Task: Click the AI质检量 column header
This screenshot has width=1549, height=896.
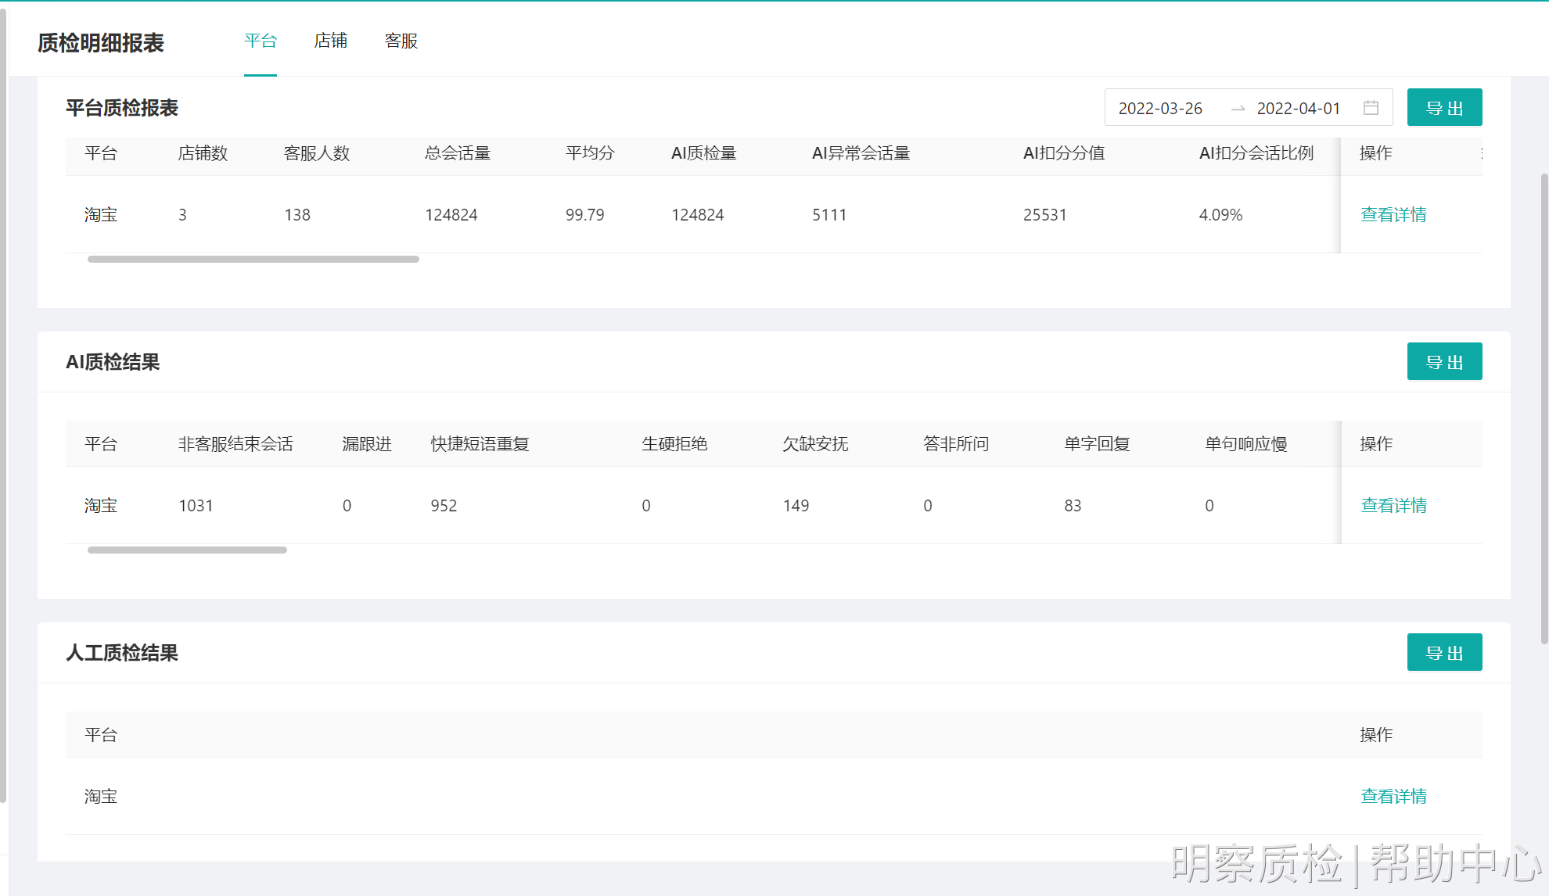Action: (x=704, y=153)
